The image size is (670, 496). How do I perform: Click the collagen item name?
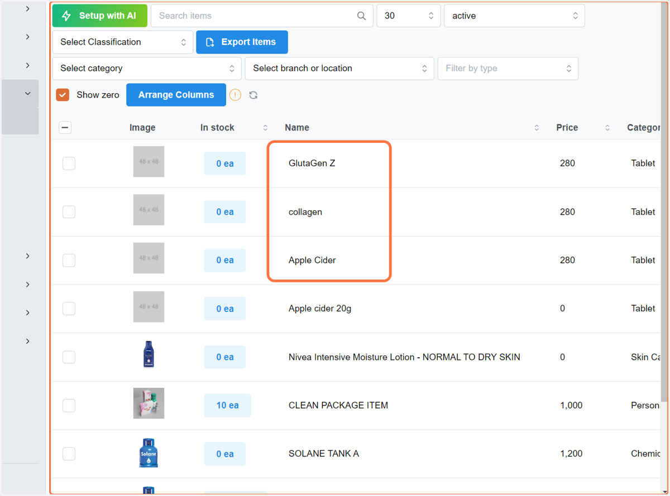click(x=305, y=212)
